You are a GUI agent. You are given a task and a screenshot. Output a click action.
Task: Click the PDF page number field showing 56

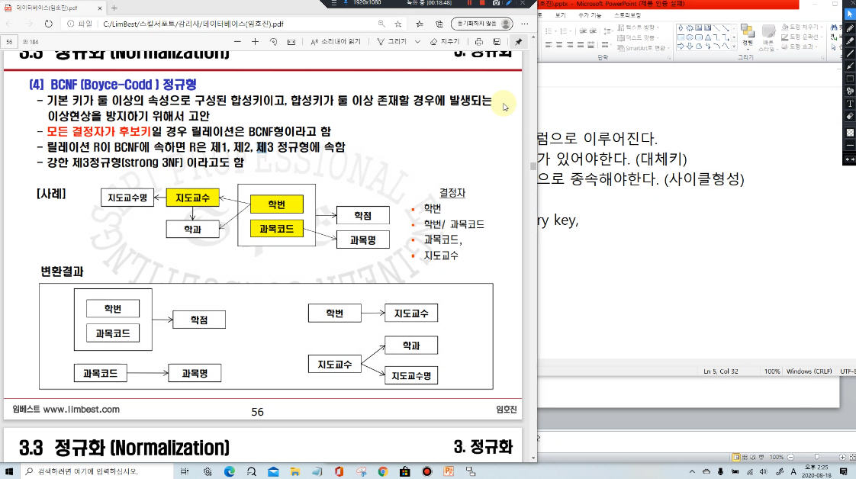pyautogui.click(x=9, y=41)
